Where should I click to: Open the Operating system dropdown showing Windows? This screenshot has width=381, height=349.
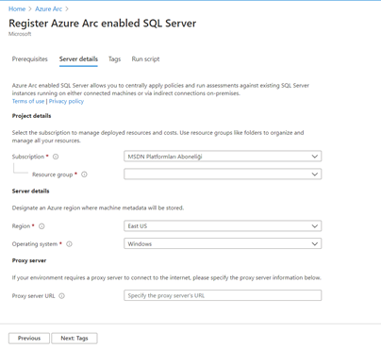[x=223, y=243]
